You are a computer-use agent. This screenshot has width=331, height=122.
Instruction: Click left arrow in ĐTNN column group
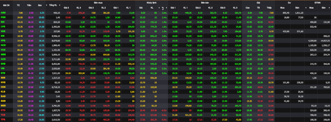pos(306,8)
